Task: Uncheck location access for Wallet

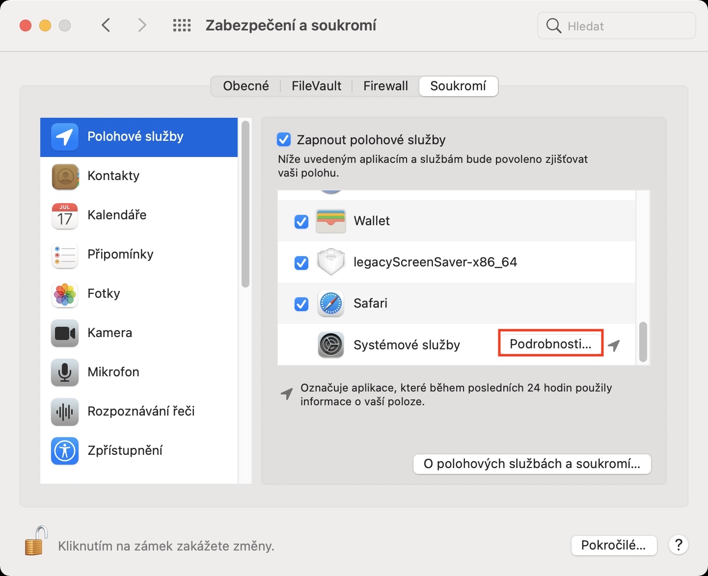Action: point(301,222)
